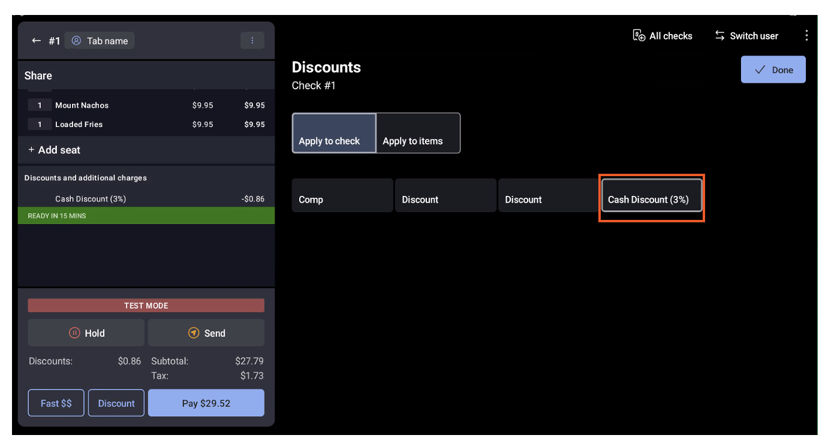Tap the send arrow icon on the Send button
The image size is (831, 447).
pos(192,333)
